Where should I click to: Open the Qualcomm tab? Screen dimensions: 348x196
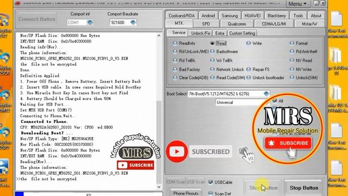pyautogui.click(x=237, y=24)
